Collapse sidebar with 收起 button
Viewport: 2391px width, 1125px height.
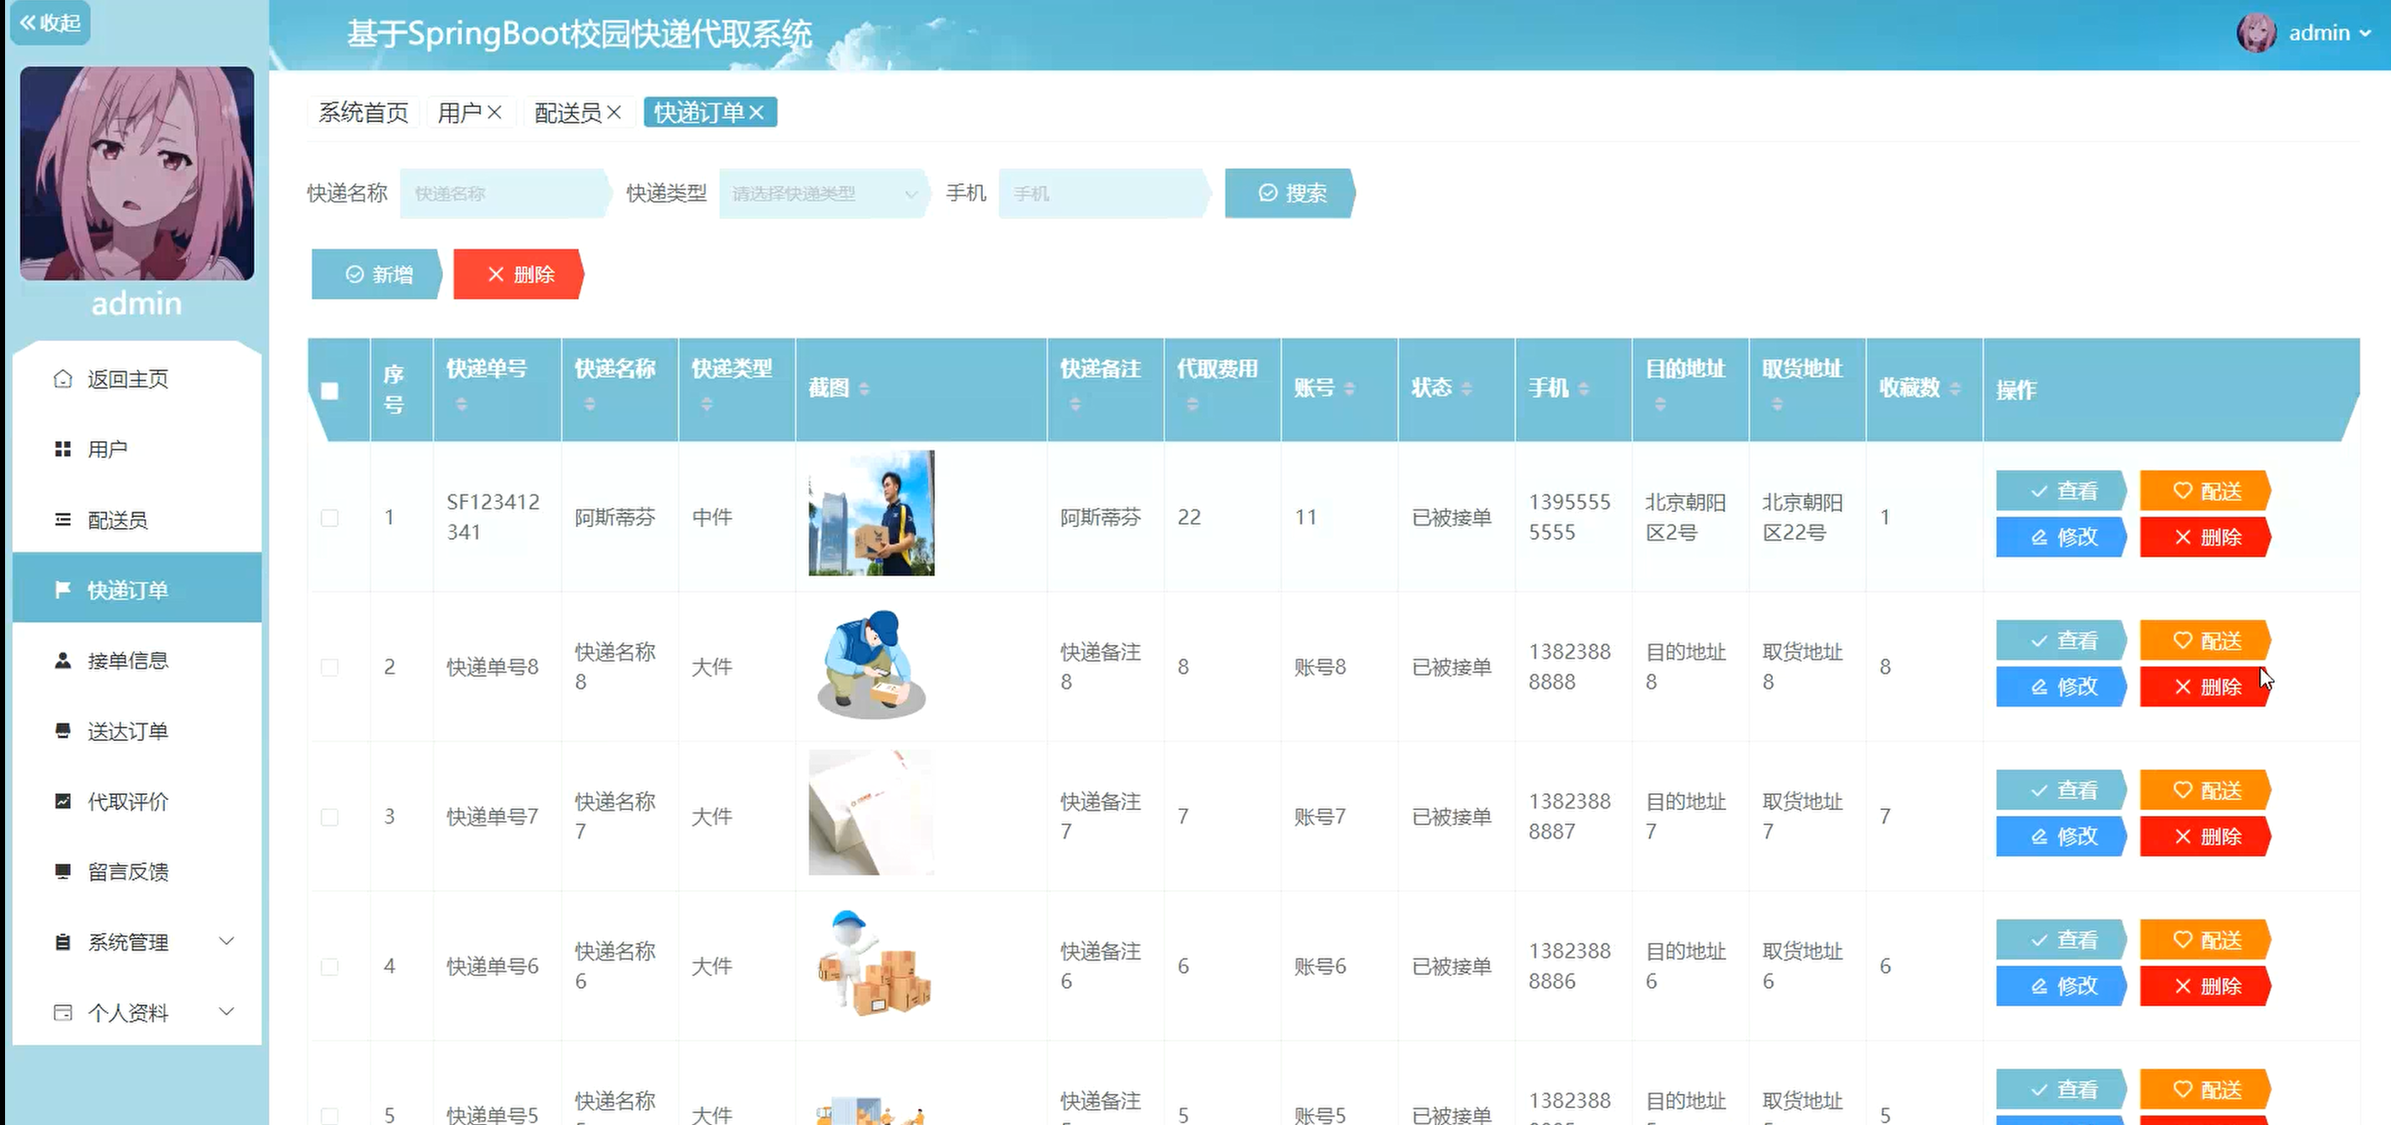[51, 22]
